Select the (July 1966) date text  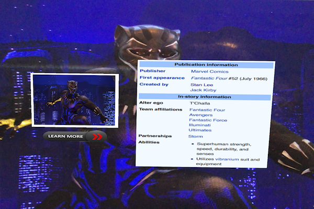point(253,78)
